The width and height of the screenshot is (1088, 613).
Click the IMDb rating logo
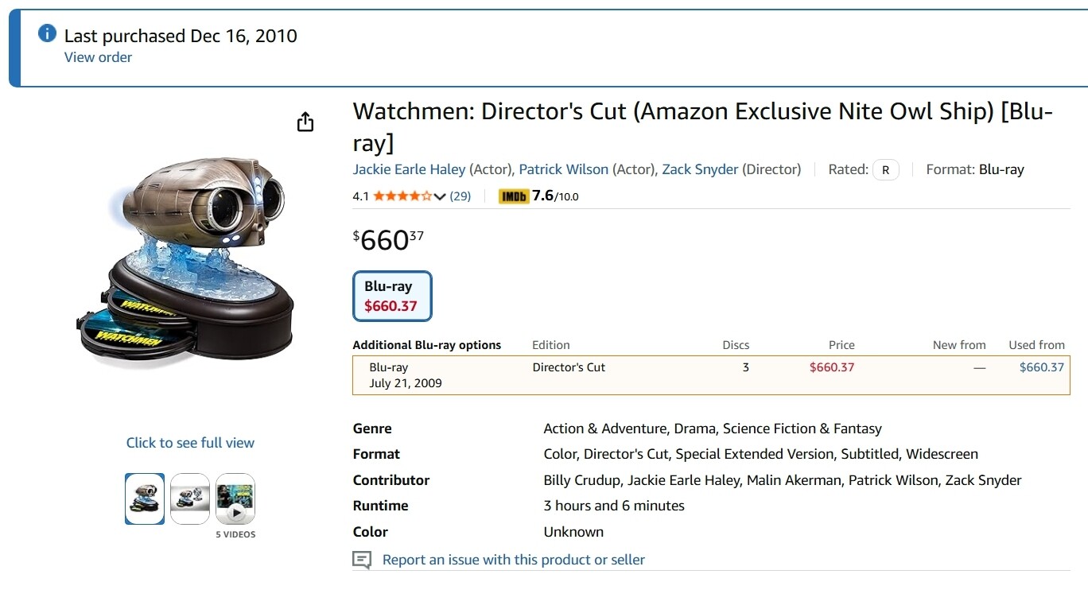pyautogui.click(x=514, y=196)
